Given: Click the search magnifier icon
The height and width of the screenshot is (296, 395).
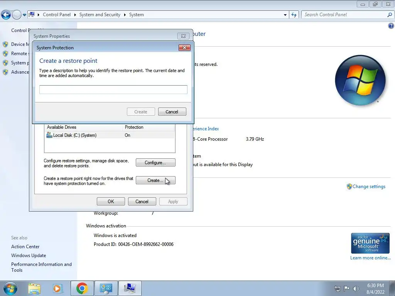Looking at the screenshot, I should click(390, 15).
